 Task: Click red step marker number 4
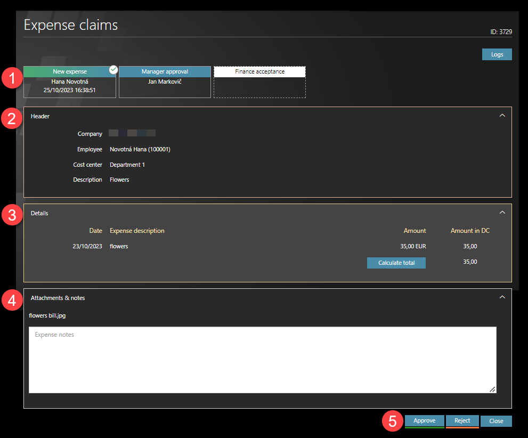click(11, 301)
